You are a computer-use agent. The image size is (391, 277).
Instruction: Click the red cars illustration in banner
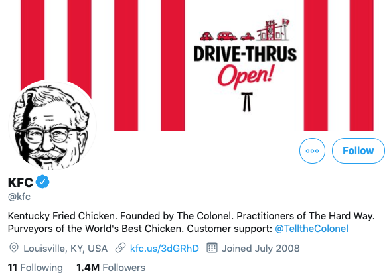pyautogui.click(x=227, y=36)
